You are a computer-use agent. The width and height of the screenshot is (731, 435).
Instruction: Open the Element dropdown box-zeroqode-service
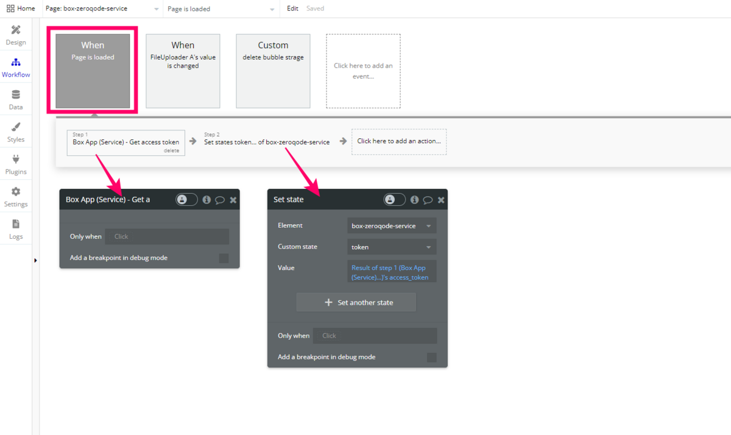click(x=392, y=226)
